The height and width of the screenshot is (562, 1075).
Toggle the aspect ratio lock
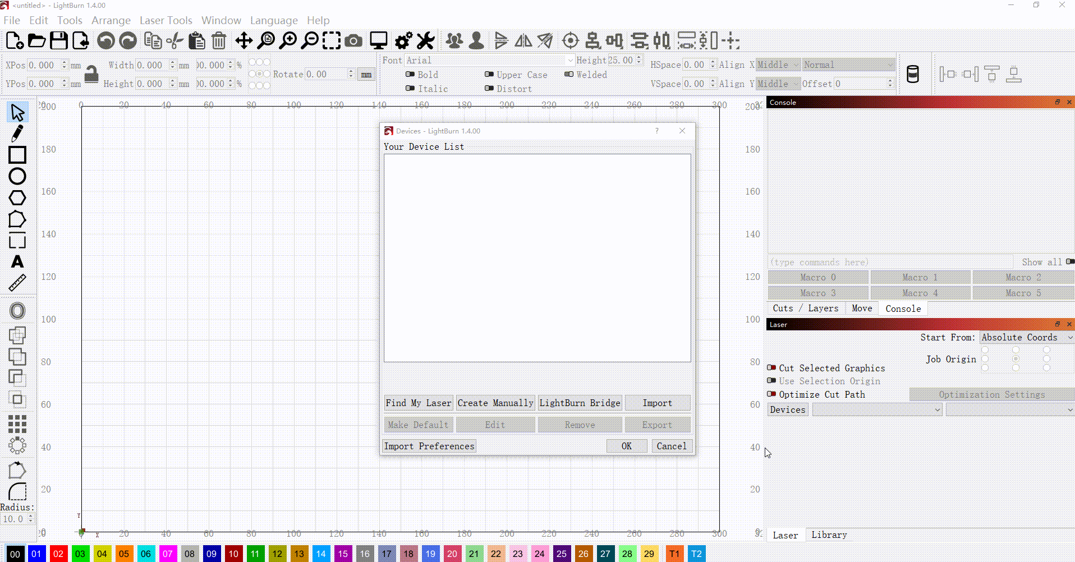coord(91,74)
